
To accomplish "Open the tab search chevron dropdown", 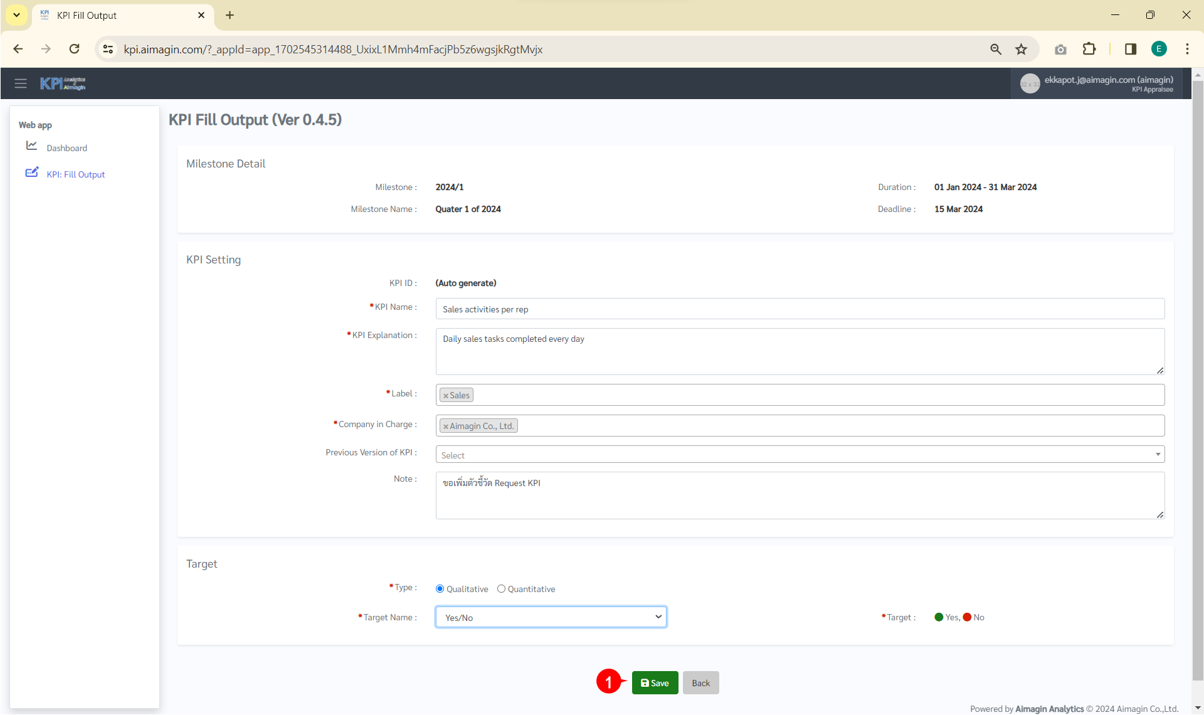I will 16,15.
